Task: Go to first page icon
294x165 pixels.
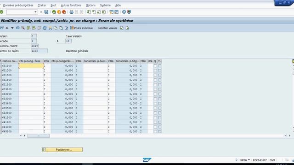Action: tap(89, 12)
